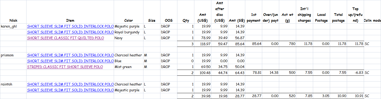Select the Nick column header cell
The height and width of the screenshot is (99, 381).
pos(13,12)
